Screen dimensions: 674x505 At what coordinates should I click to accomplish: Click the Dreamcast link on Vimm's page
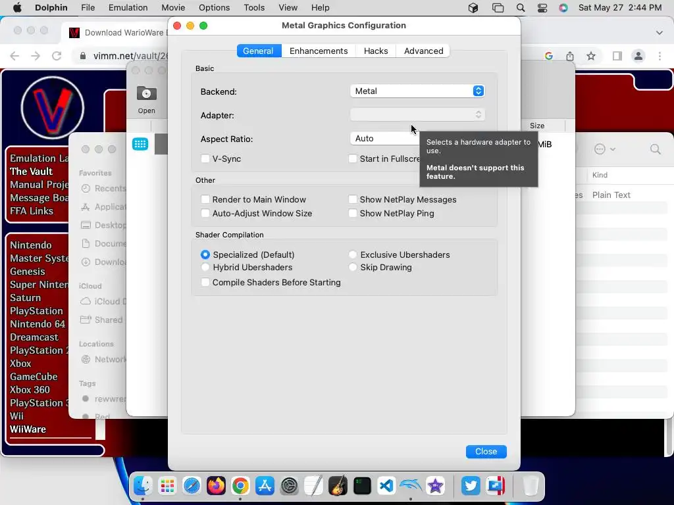(x=34, y=337)
